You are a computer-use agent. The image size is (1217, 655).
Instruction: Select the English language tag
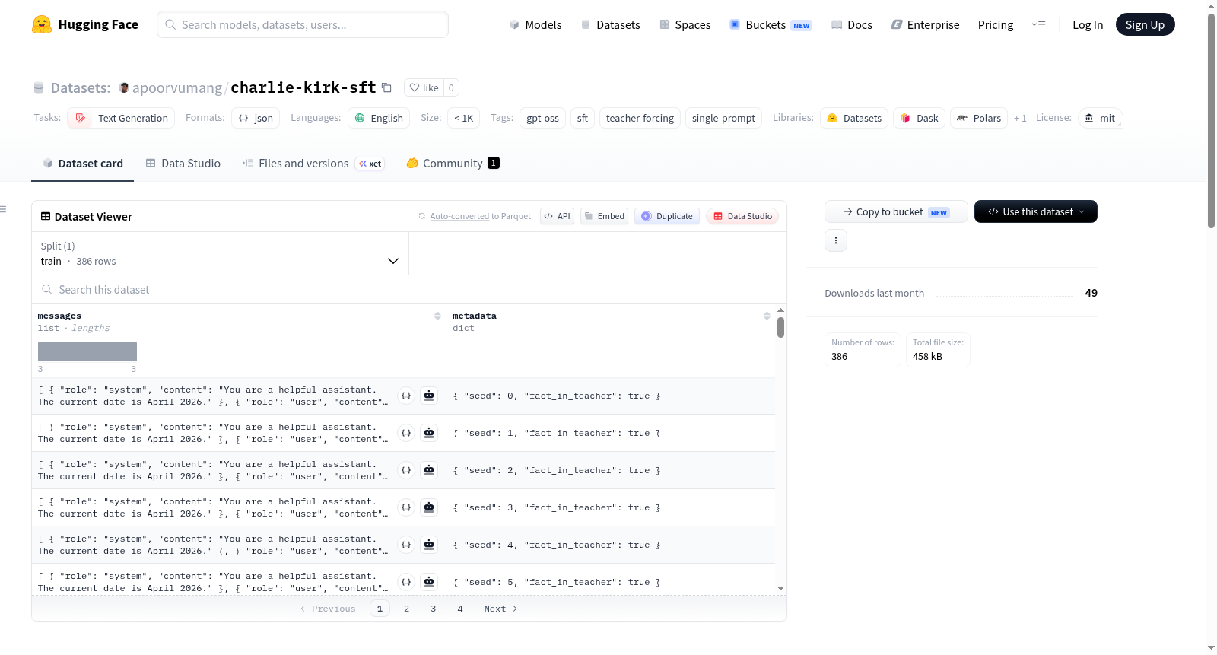coord(379,118)
